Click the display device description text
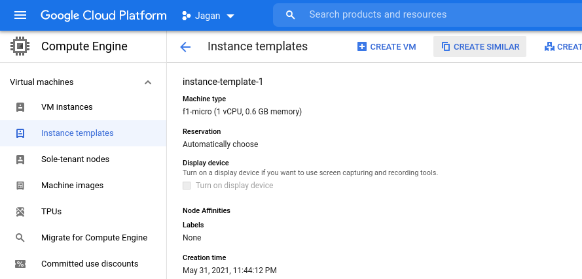The height and width of the screenshot is (279, 582). pos(310,172)
